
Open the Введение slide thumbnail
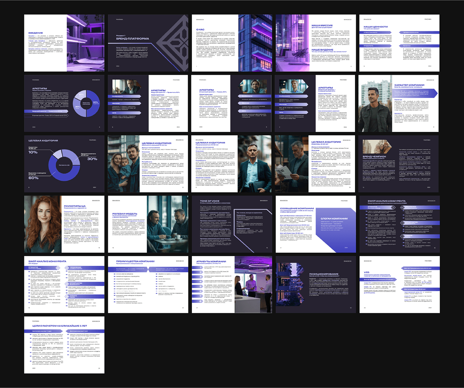[x=64, y=43]
